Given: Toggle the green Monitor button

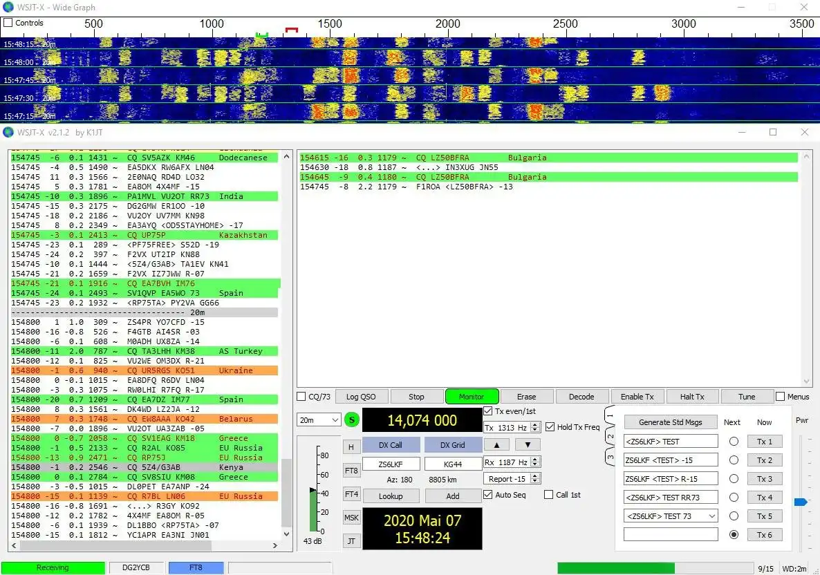Looking at the screenshot, I should pos(472,397).
